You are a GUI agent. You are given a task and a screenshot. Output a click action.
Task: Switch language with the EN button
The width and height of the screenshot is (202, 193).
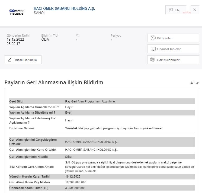point(176,10)
